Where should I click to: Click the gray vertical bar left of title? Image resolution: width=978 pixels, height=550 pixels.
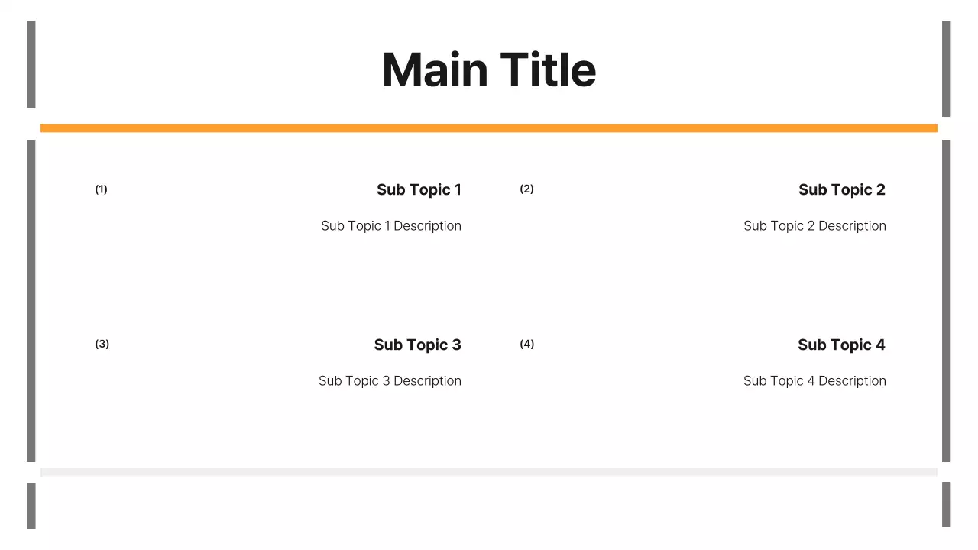click(31, 64)
